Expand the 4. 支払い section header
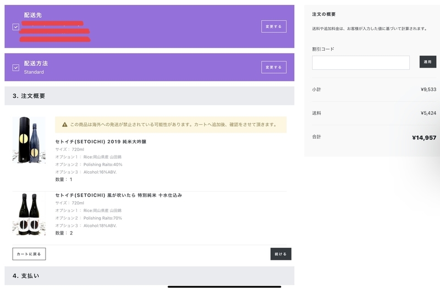The width and height of the screenshot is (440, 290). [x=149, y=276]
